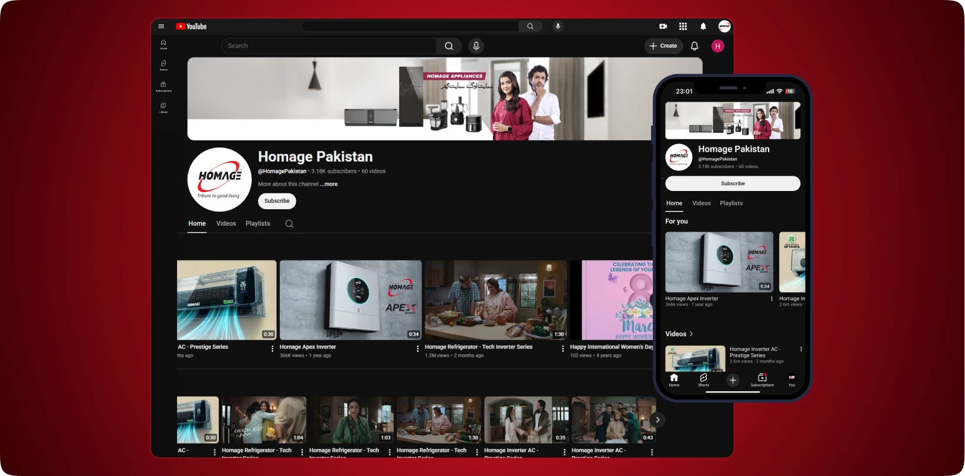Click the next arrow on the video carousel
Screen dimensions: 965x476
click(657, 420)
